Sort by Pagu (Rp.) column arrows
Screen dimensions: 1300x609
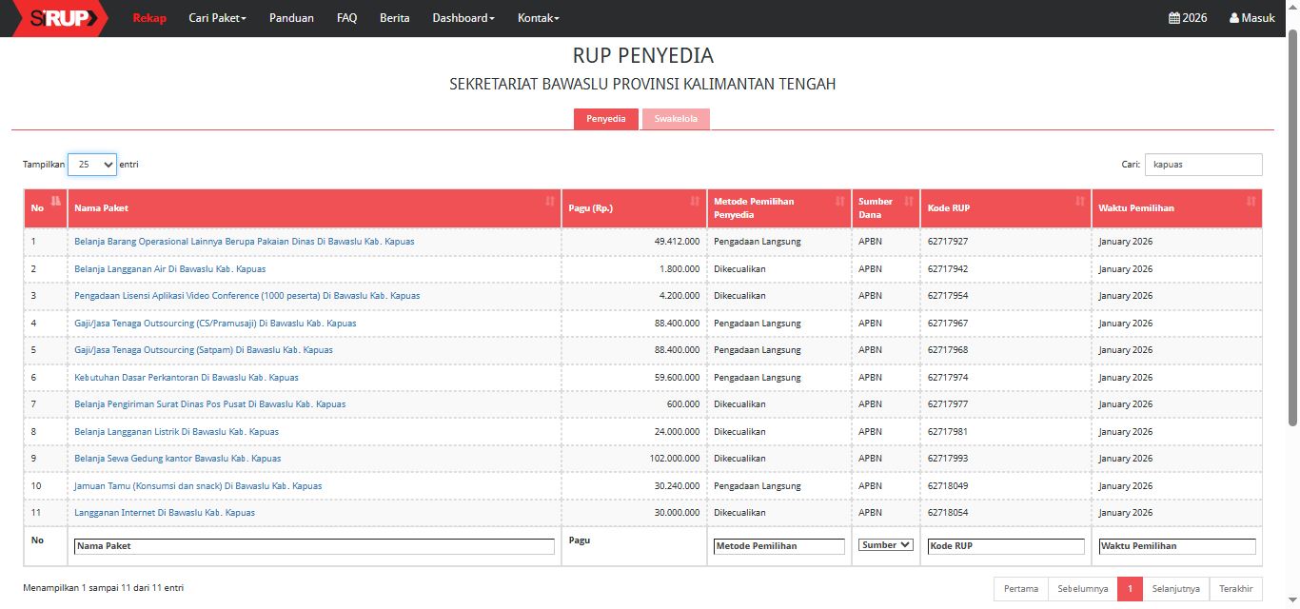point(695,201)
